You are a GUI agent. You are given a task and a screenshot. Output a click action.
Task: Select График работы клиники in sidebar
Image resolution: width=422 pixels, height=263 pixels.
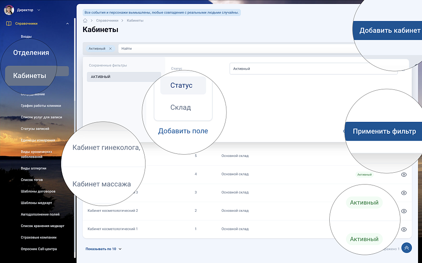[41, 106]
